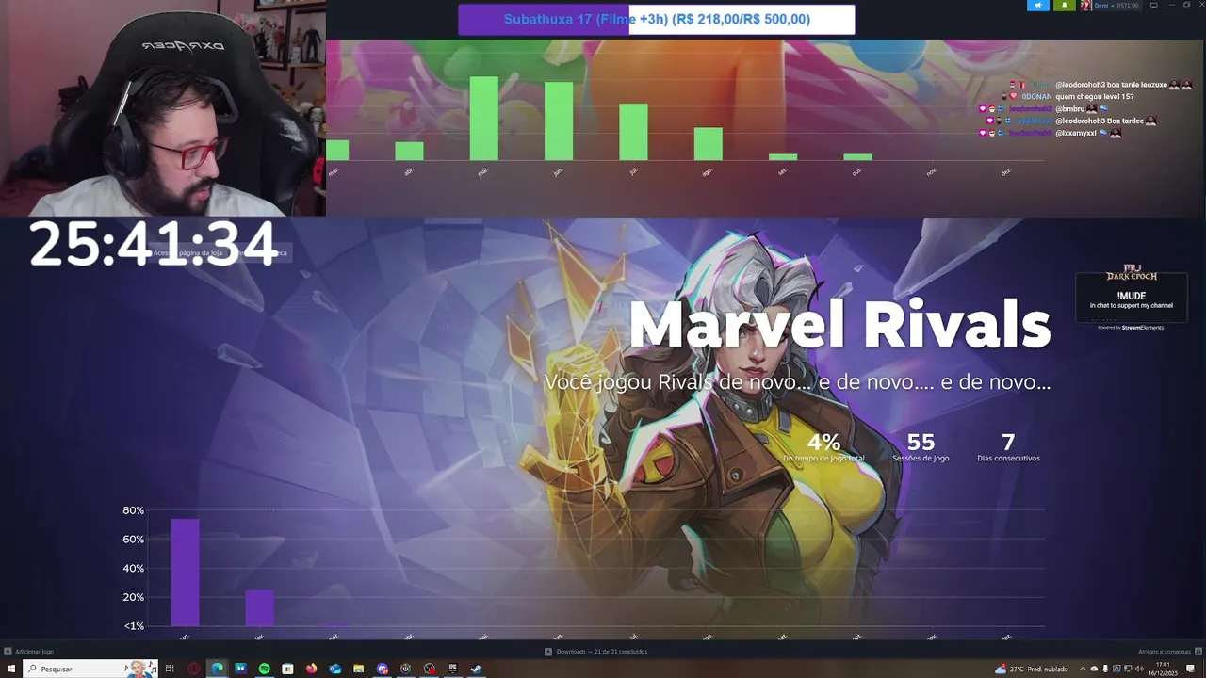Click the Pesquisar taskbar search box

[x=90, y=669]
